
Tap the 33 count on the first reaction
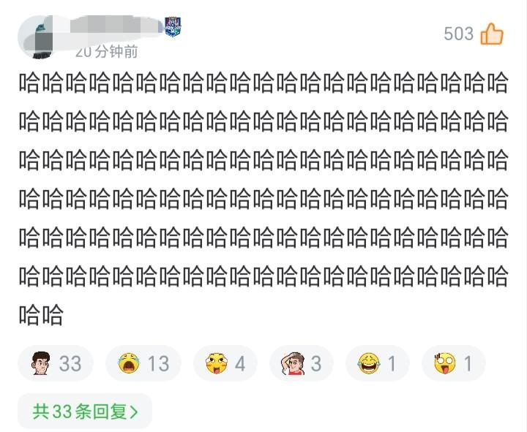(x=70, y=363)
